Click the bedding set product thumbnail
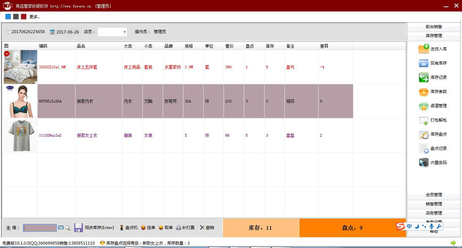Image resolution: width=462 pixels, height=248 pixels. pos(20,67)
